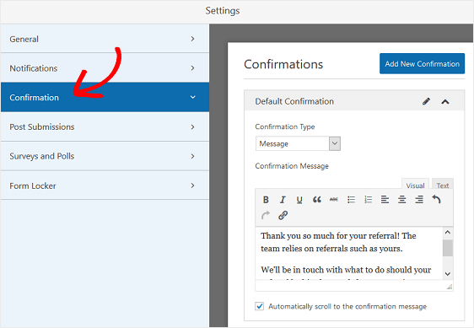Image resolution: width=474 pixels, height=328 pixels.
Task: Click the Settings title at top
Action: (223, 11)
